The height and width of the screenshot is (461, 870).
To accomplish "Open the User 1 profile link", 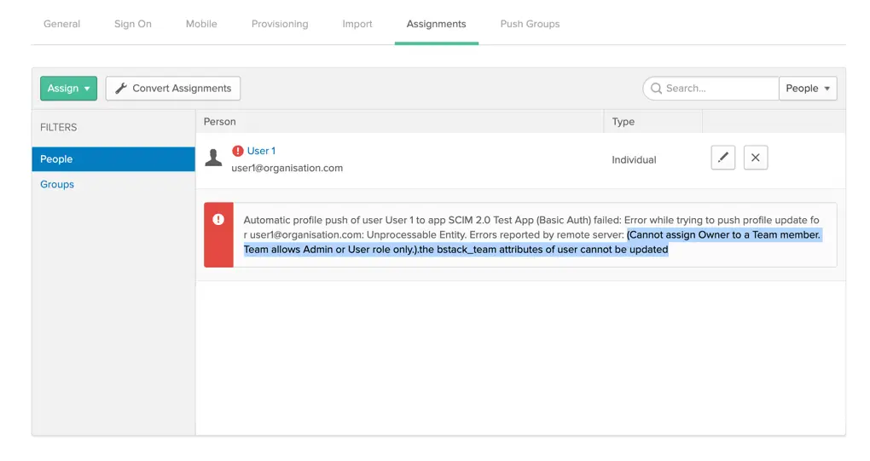I will point(261,151).
